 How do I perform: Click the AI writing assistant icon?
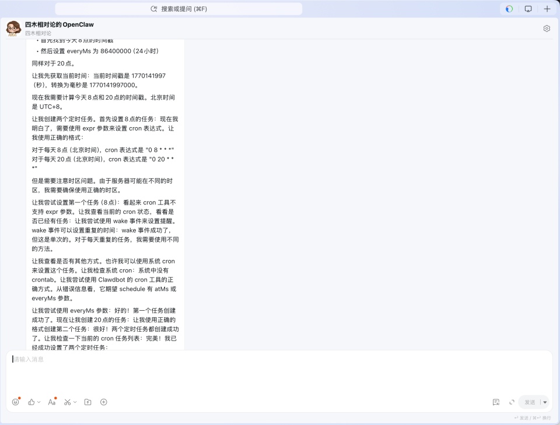tap(496, 402)
